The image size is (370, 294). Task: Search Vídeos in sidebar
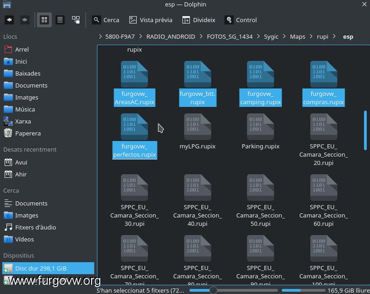click(49, 239)
